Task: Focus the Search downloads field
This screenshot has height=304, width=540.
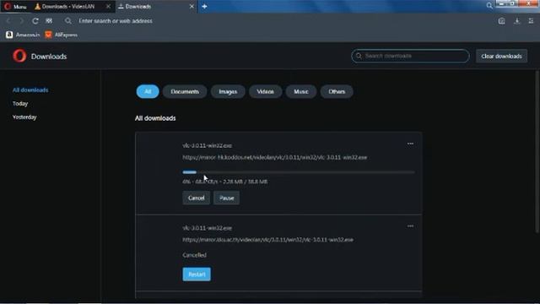Action: coord(410,56)
